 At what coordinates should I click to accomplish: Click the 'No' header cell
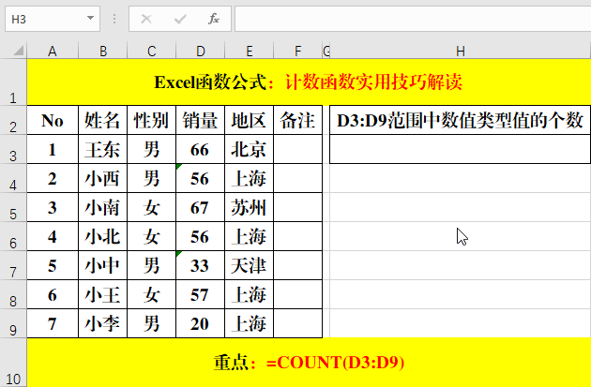pos(53,120)
